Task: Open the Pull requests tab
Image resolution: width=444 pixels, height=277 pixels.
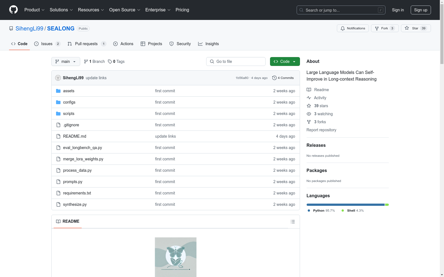Action: pos(87,44)
